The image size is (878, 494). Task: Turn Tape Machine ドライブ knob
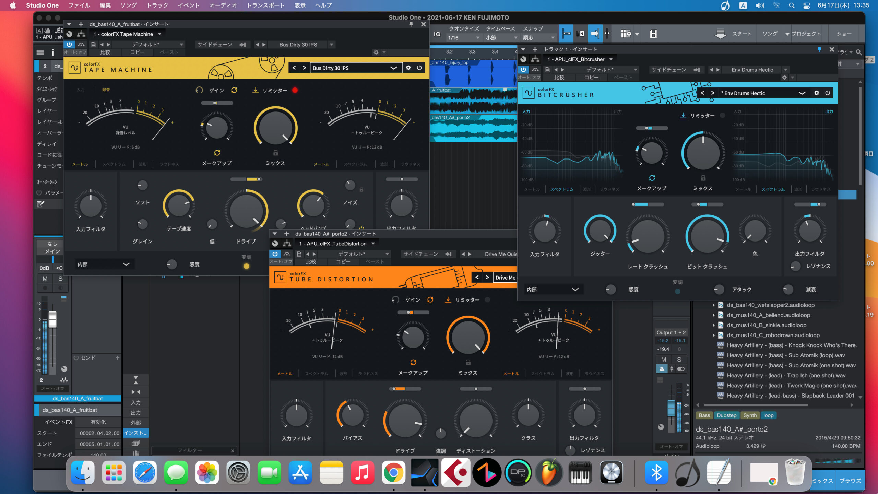pyautogui.click(x=246, y=211)
